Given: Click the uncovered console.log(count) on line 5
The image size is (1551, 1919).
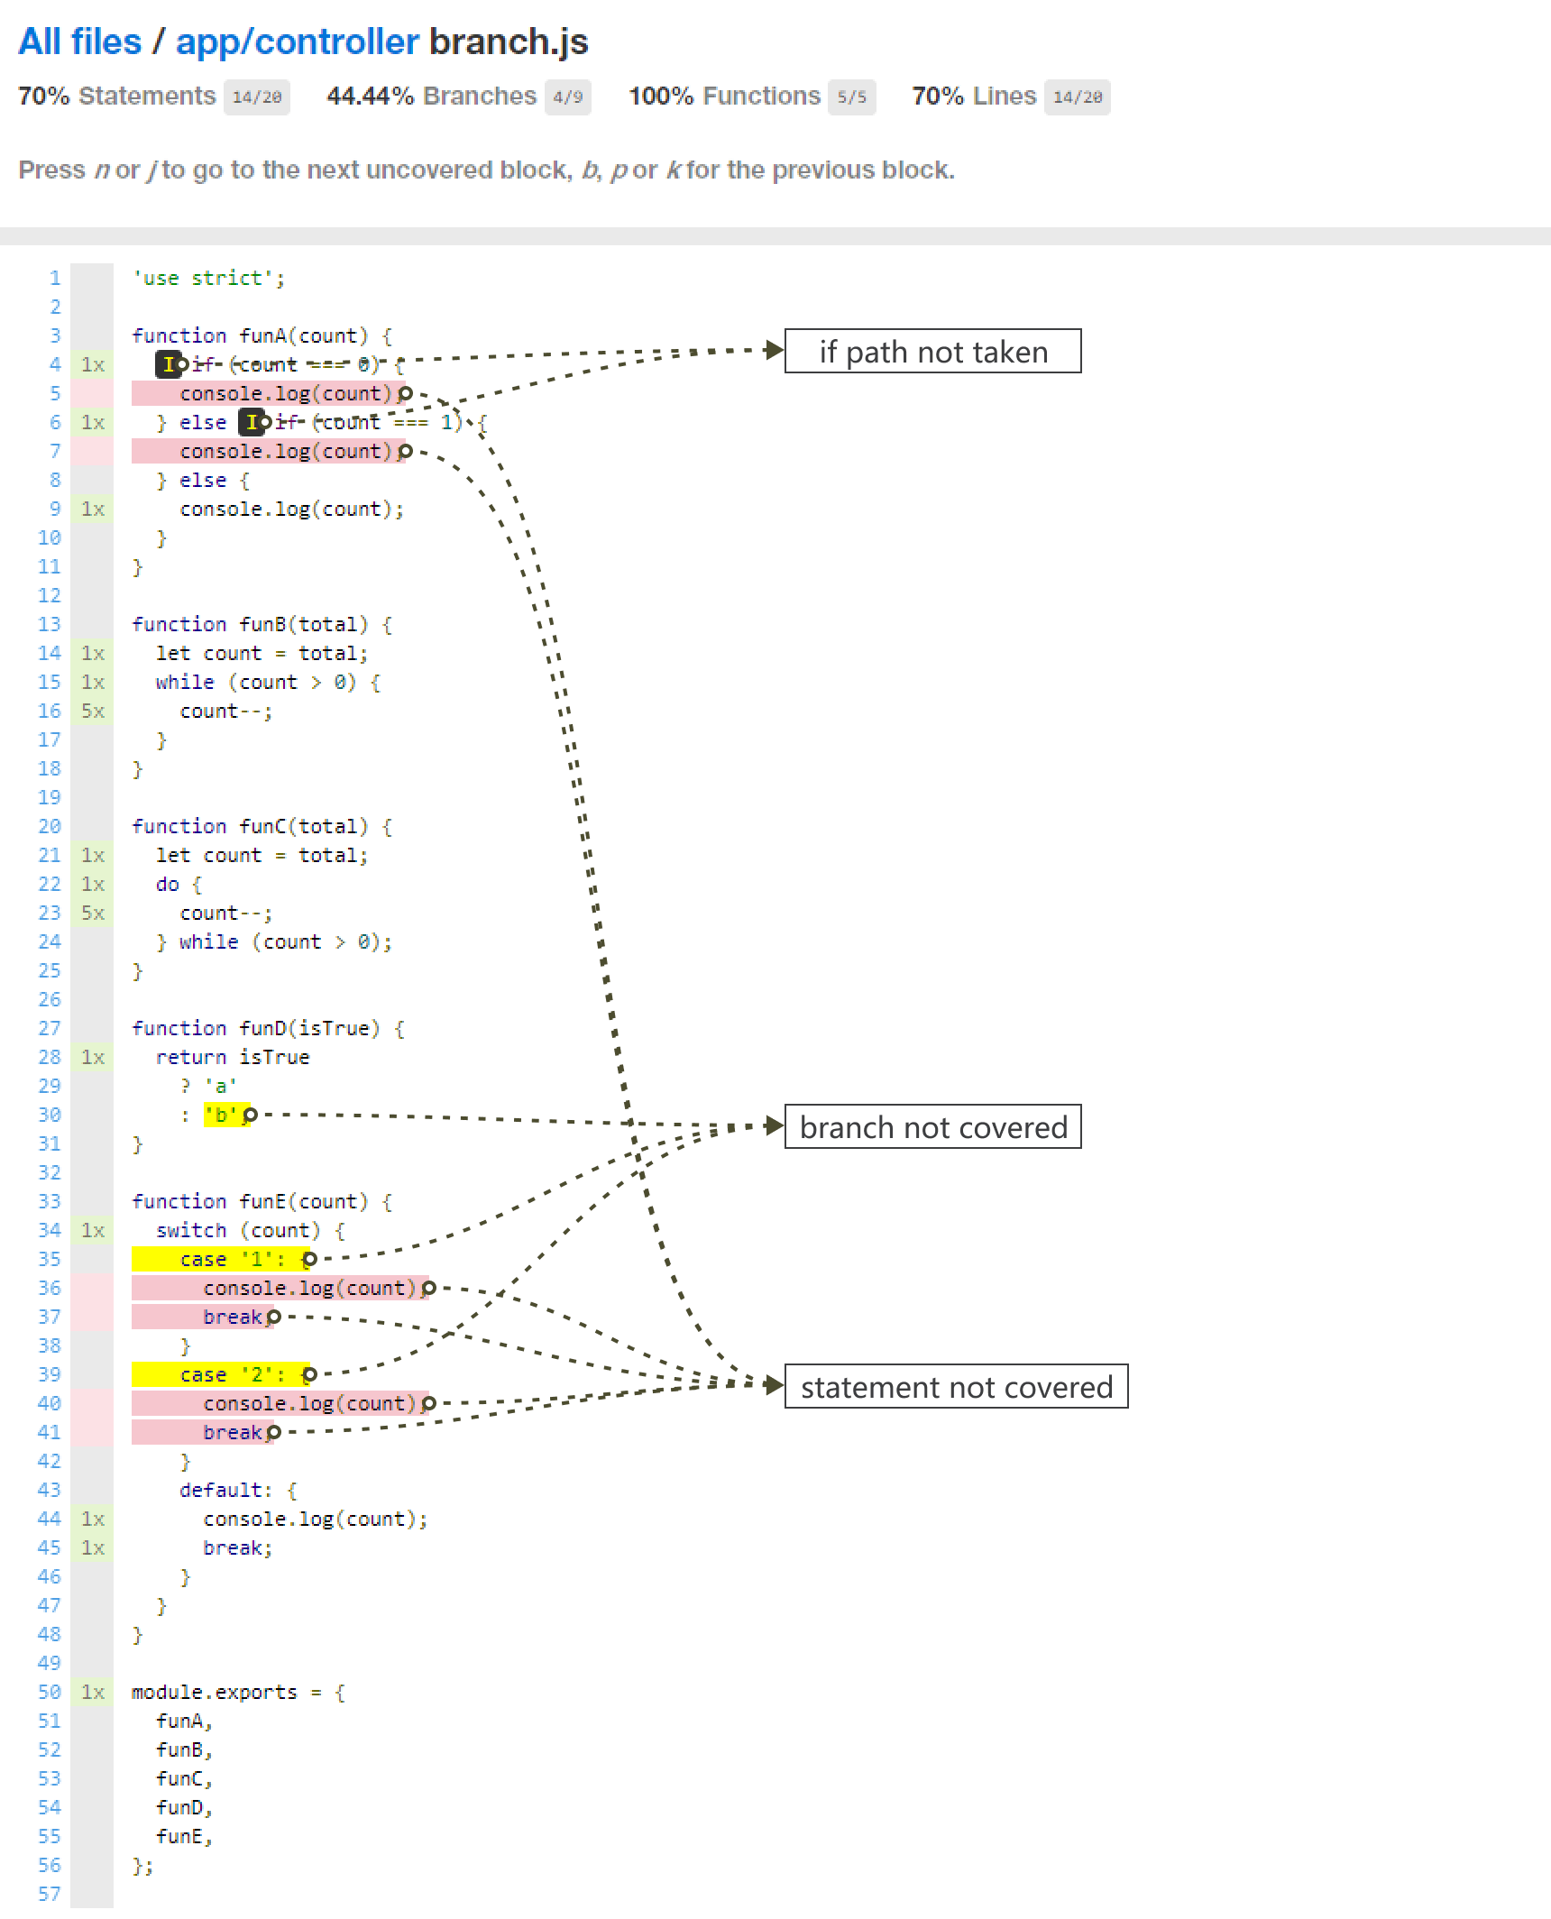Looking at the screenshot, I should pyautogui.click(x=268, y=393).
